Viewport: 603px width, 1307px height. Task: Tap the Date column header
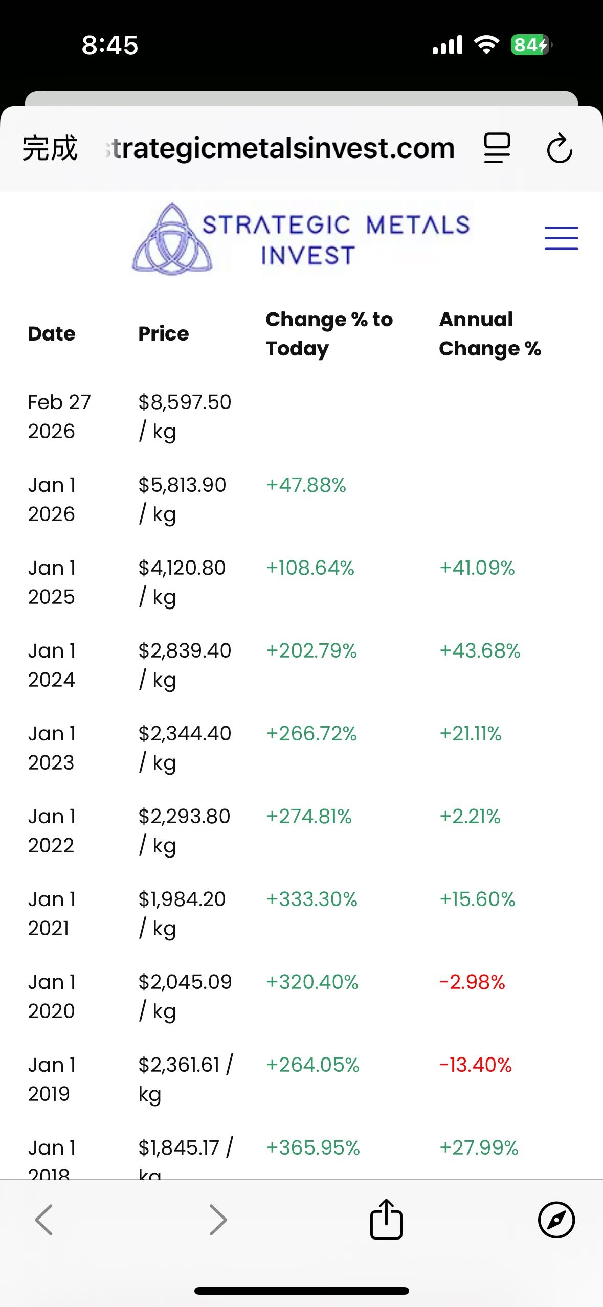(52, 334)
